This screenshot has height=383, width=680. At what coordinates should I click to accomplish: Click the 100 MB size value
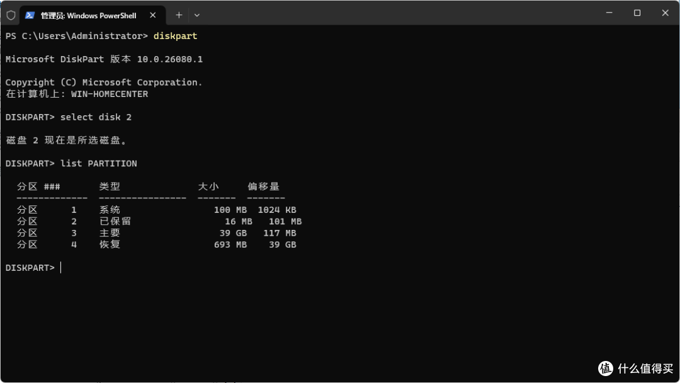pyautogui.click(x=230, y=210)
